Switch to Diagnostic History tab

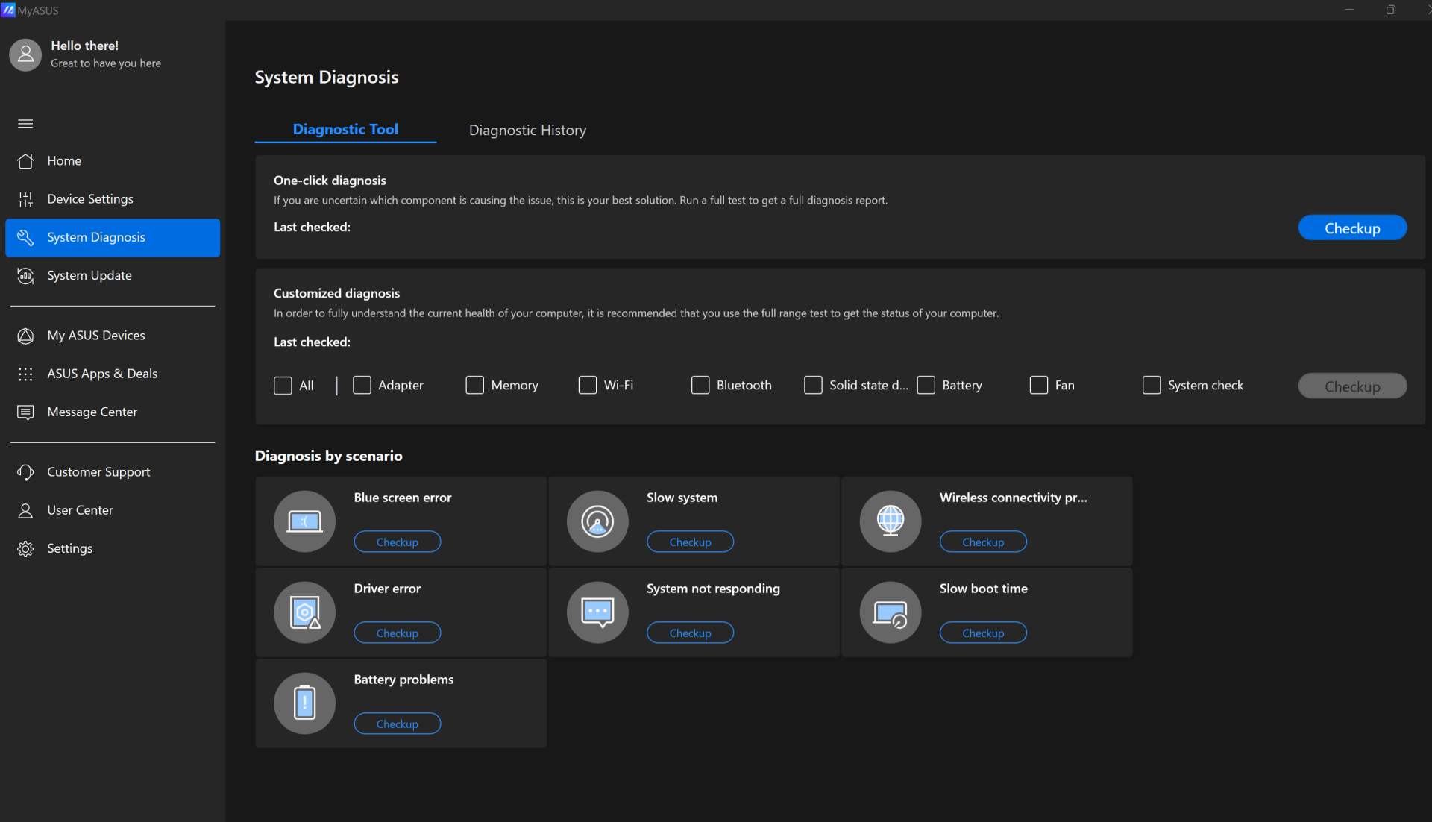(527, 130)
